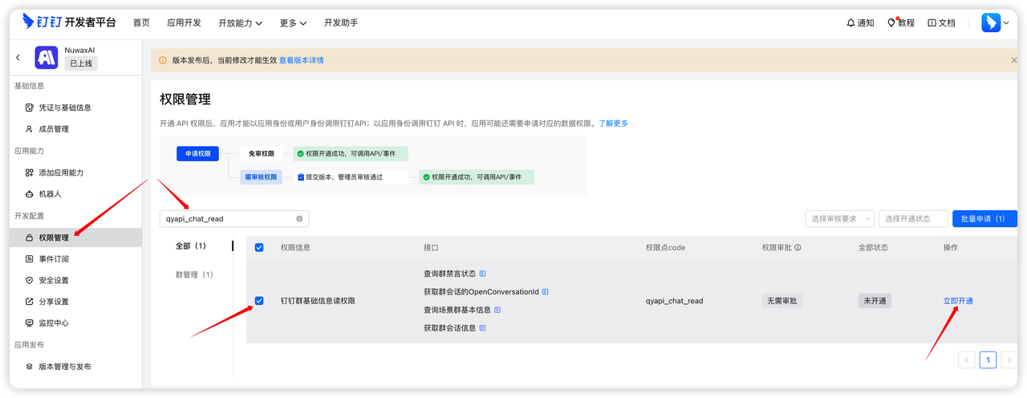Click the user avatar in top right
The image size is (1027, 398).
[991, 22]
